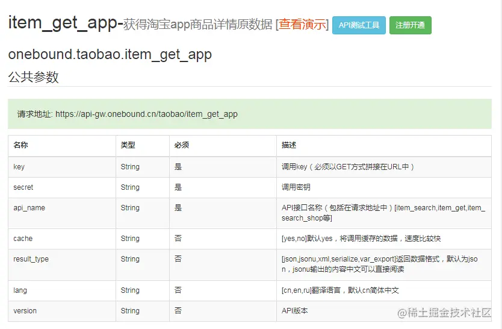
Task: Click the API接口名称 description cell
Action: (384, 213)
